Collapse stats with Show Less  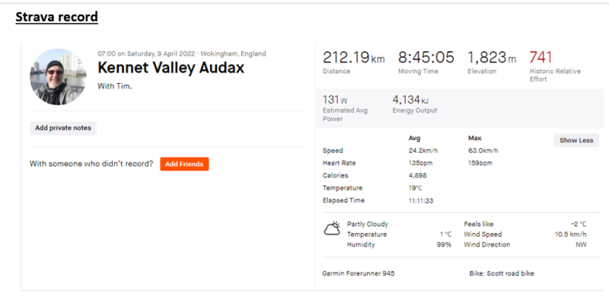coord(576,140)
